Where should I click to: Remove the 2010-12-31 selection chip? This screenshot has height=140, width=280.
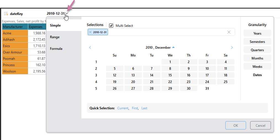coord(90,32)
